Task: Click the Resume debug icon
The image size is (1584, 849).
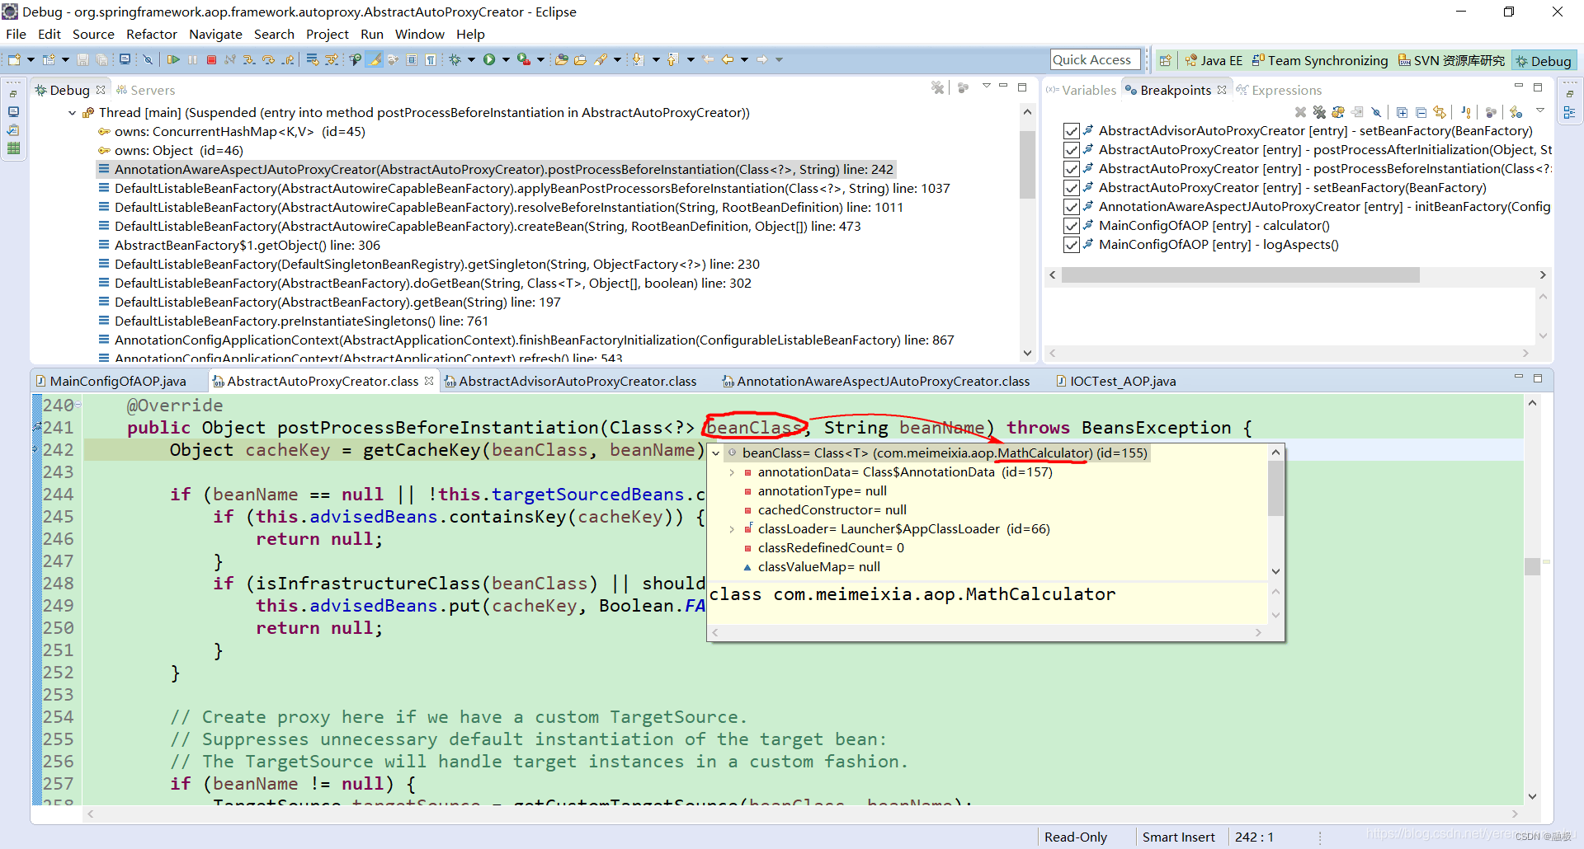Action: tap(174, 59)
